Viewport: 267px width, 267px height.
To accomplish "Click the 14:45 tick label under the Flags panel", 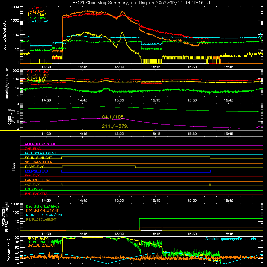I will click(82, 201).
